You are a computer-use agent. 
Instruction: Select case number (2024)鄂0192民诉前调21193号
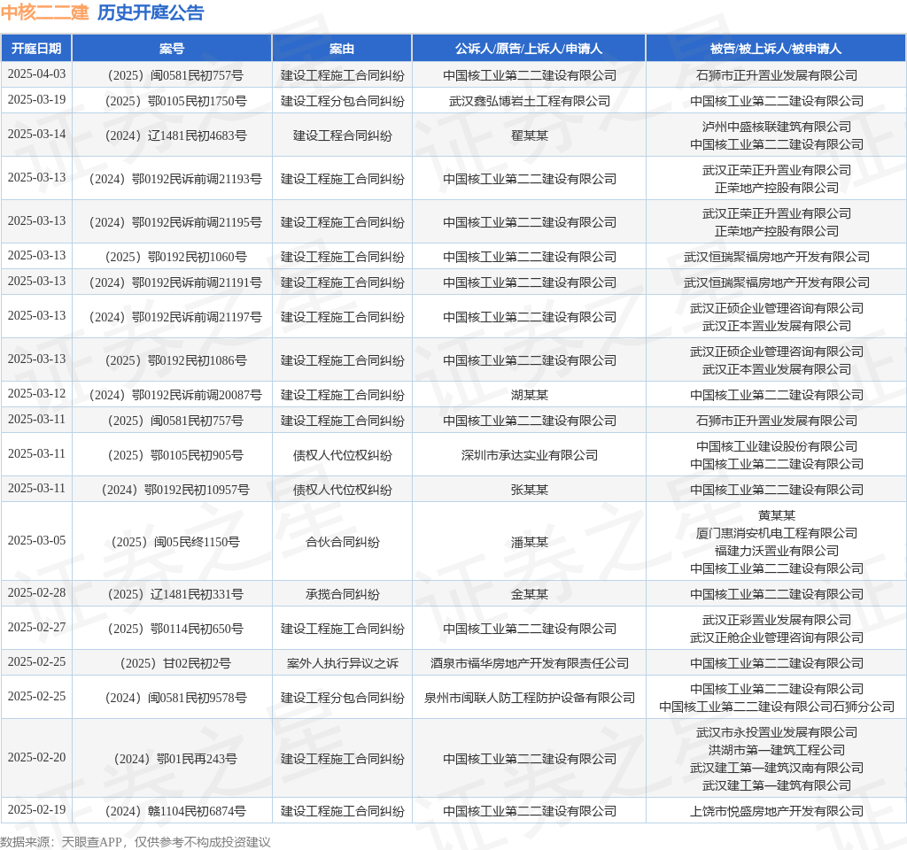click(176, 179)
